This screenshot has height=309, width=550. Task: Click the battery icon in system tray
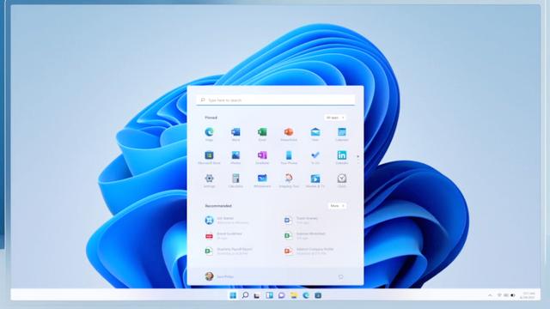[513, 295]
